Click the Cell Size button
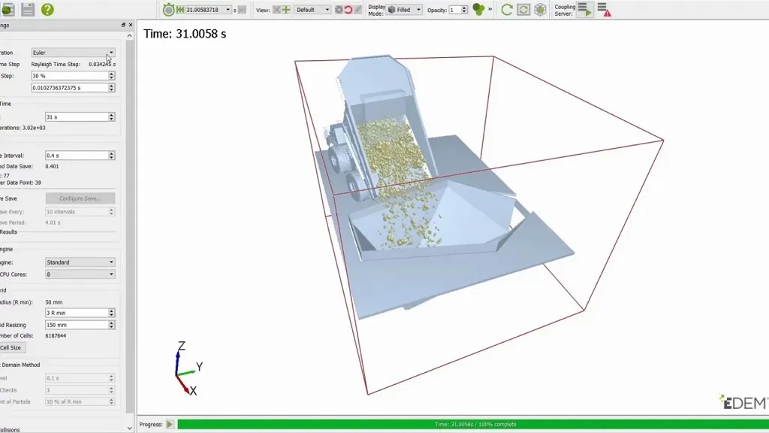 pyautogui.click(x=11, y=347)
